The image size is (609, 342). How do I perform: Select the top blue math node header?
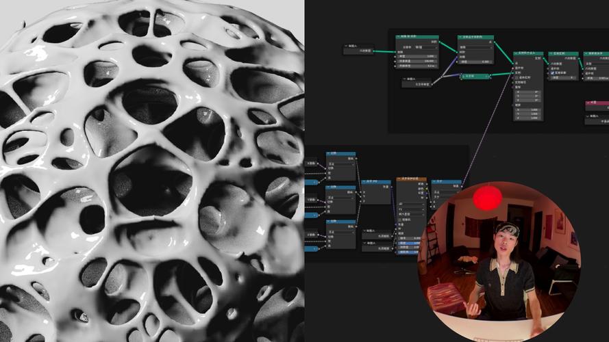coord(341,153)
